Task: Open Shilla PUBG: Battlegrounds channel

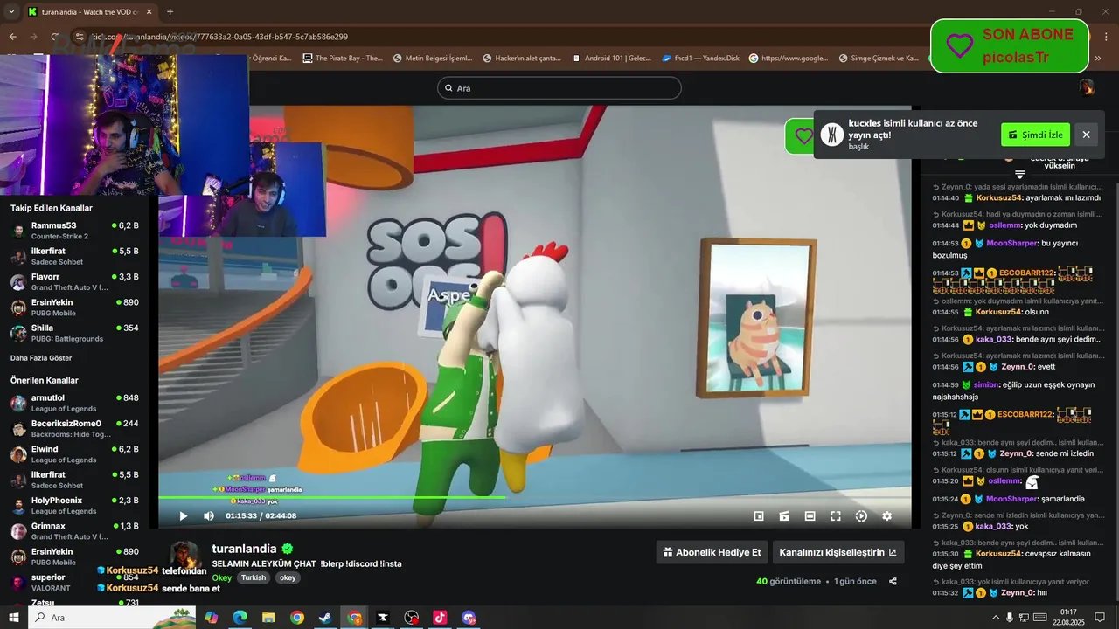Action: point(74,333)
